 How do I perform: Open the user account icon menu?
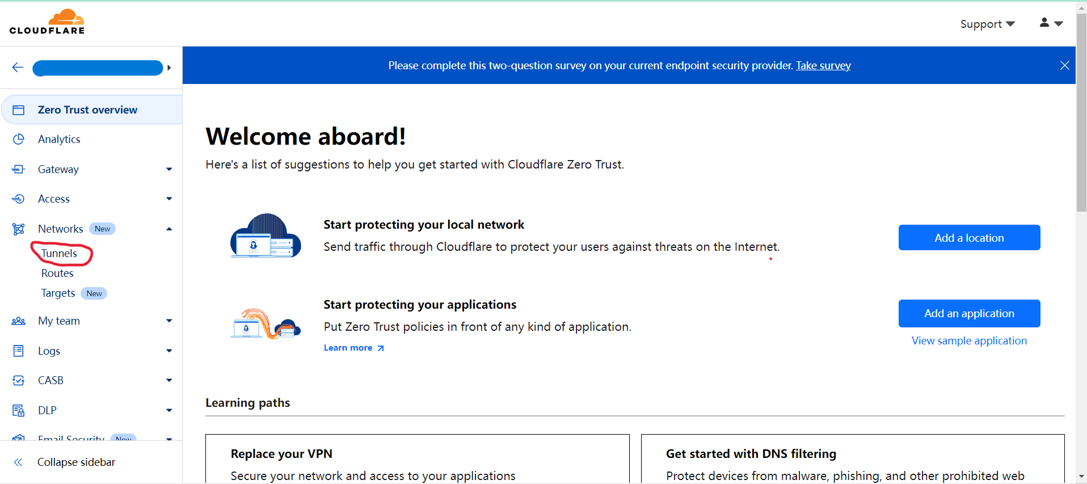point(1051,23)
